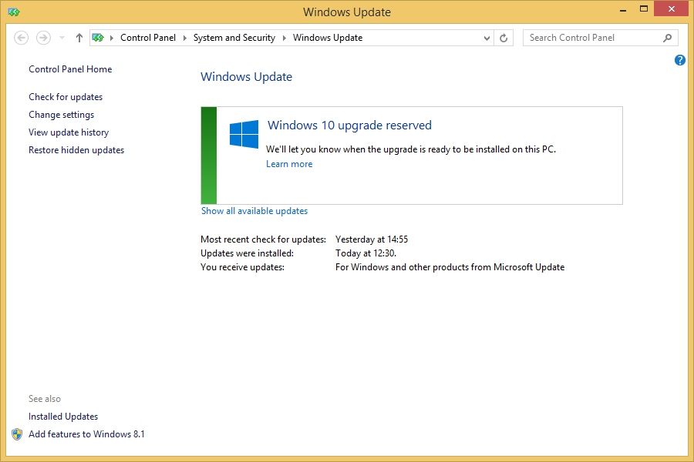The height and width of the screenshot is (462, 694).
Task: Open the recent locations dropdown arrow
Action: point(62,38)
